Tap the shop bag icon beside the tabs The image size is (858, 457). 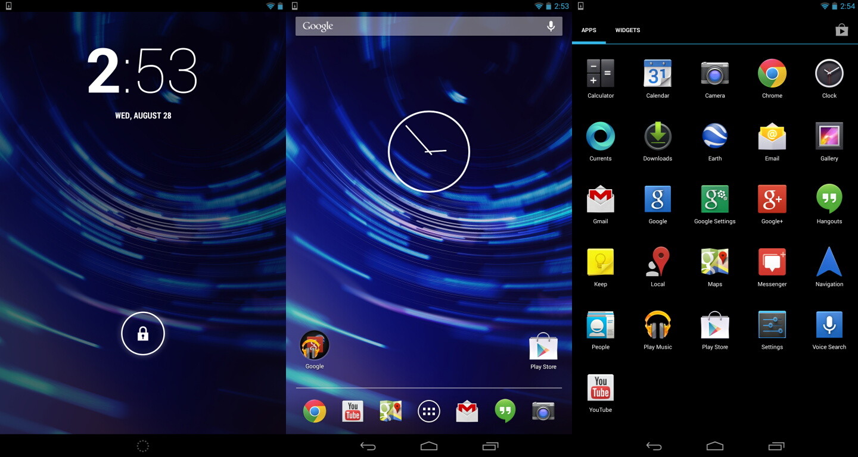coord(841,30)
